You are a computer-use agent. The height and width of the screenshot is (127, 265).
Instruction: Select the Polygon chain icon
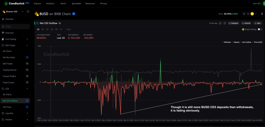pos(248,14)
